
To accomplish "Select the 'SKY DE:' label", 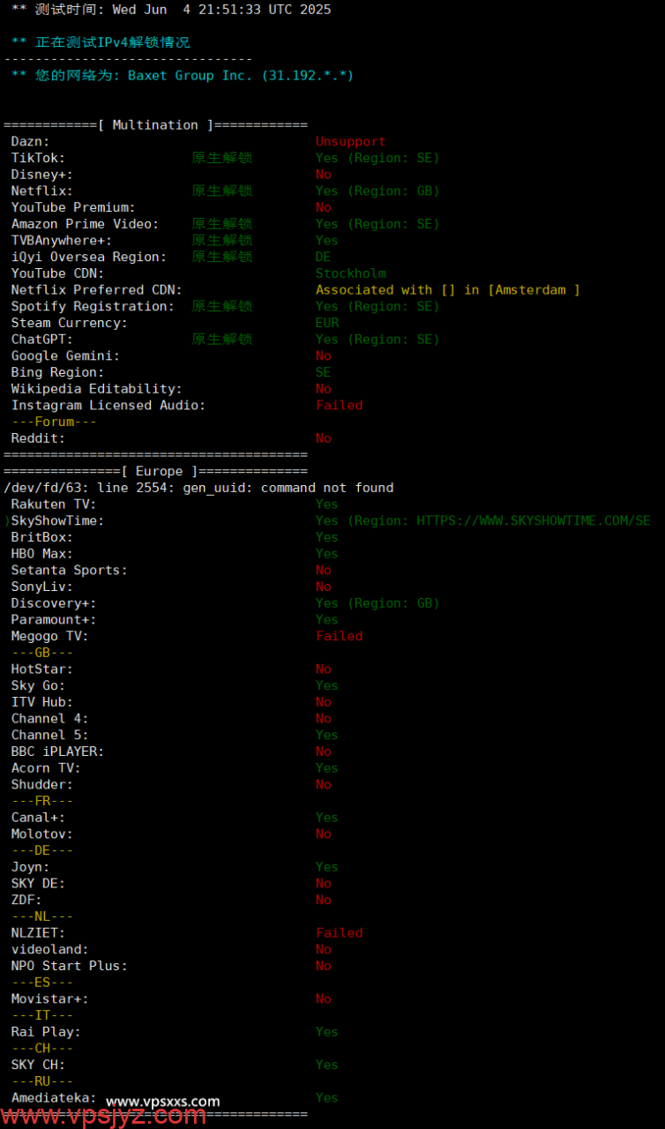I will (x=39, y=883).
